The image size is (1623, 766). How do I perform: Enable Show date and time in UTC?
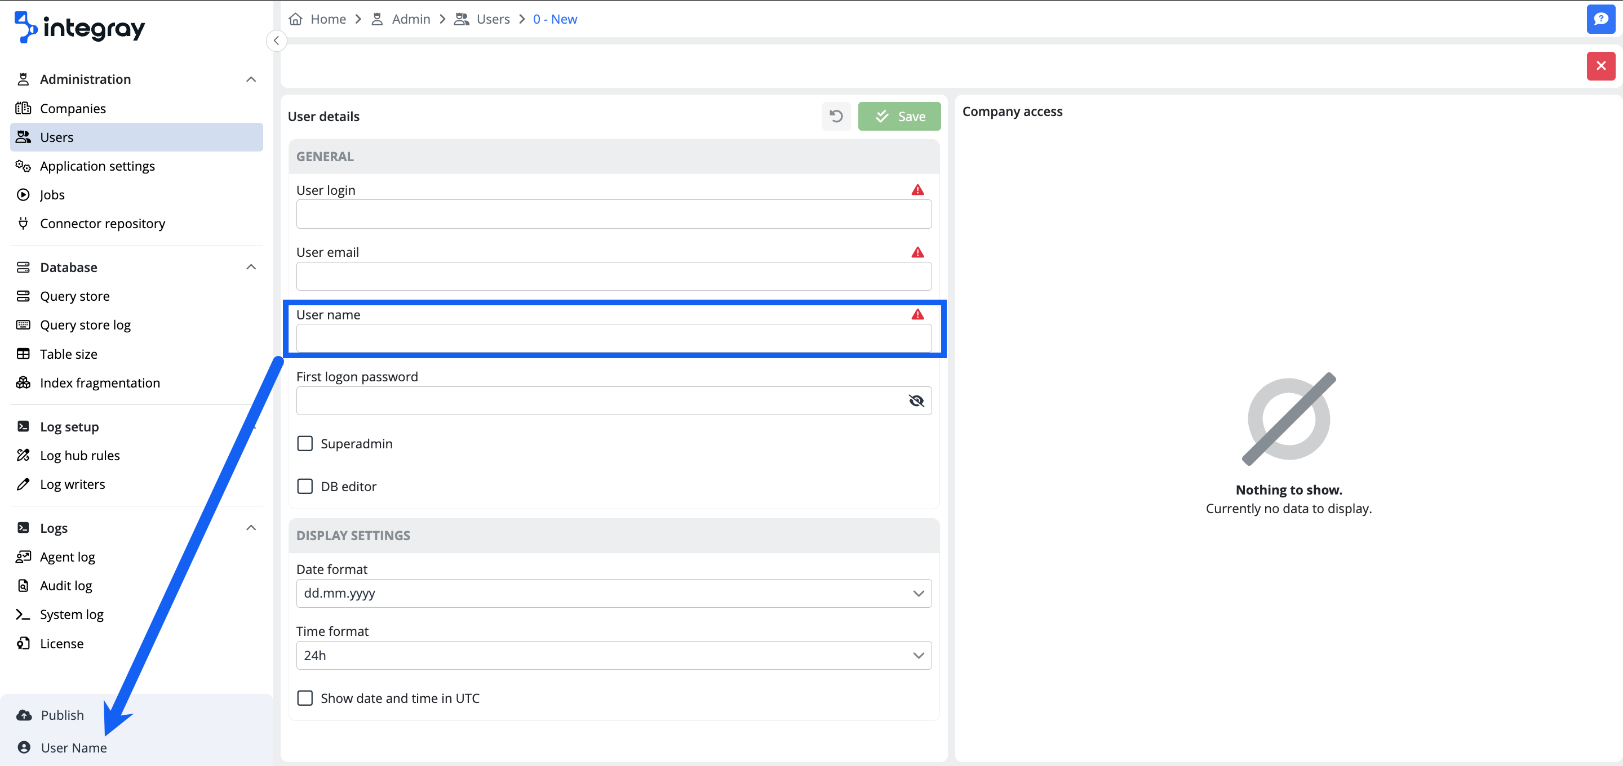[305, 698]
